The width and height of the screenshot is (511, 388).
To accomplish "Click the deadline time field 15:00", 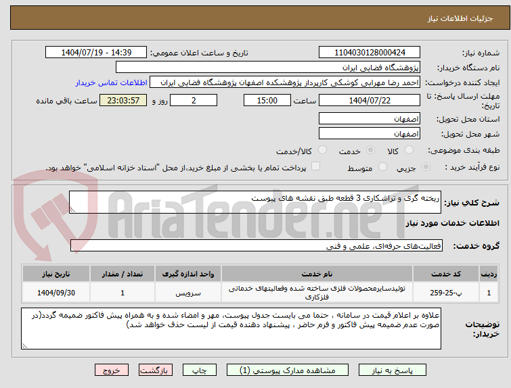I will [x=267, y=100].
